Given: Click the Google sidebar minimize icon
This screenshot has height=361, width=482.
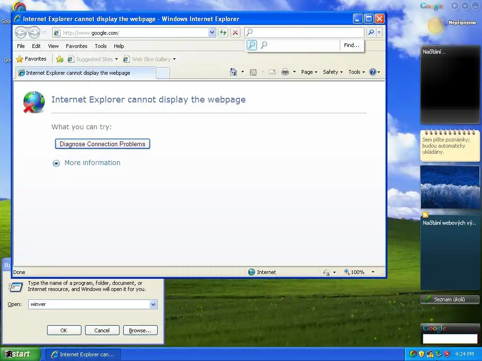Looking at the screenshot, I should tap(475, 6).
